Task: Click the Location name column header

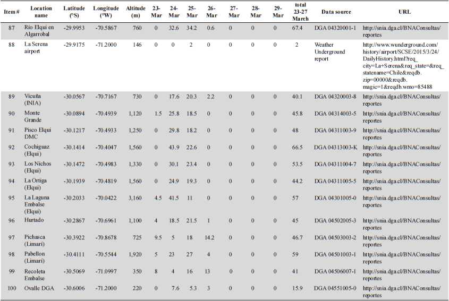Action: click(41, 12)
